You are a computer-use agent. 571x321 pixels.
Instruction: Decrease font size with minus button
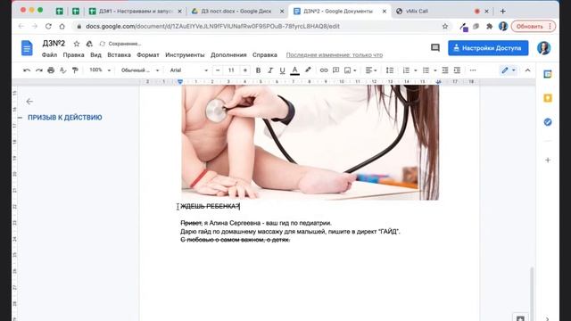click(218, 70)
